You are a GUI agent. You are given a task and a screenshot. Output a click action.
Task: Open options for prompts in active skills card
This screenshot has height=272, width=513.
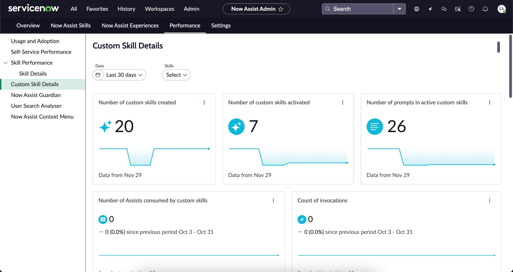point(490,103)
